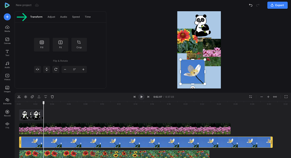291x158 pixels.
Task: Click the timeline playhead handle
Action: pos(44,103)
